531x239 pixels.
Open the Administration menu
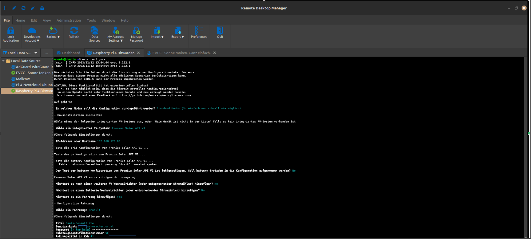tap(68, 20)
